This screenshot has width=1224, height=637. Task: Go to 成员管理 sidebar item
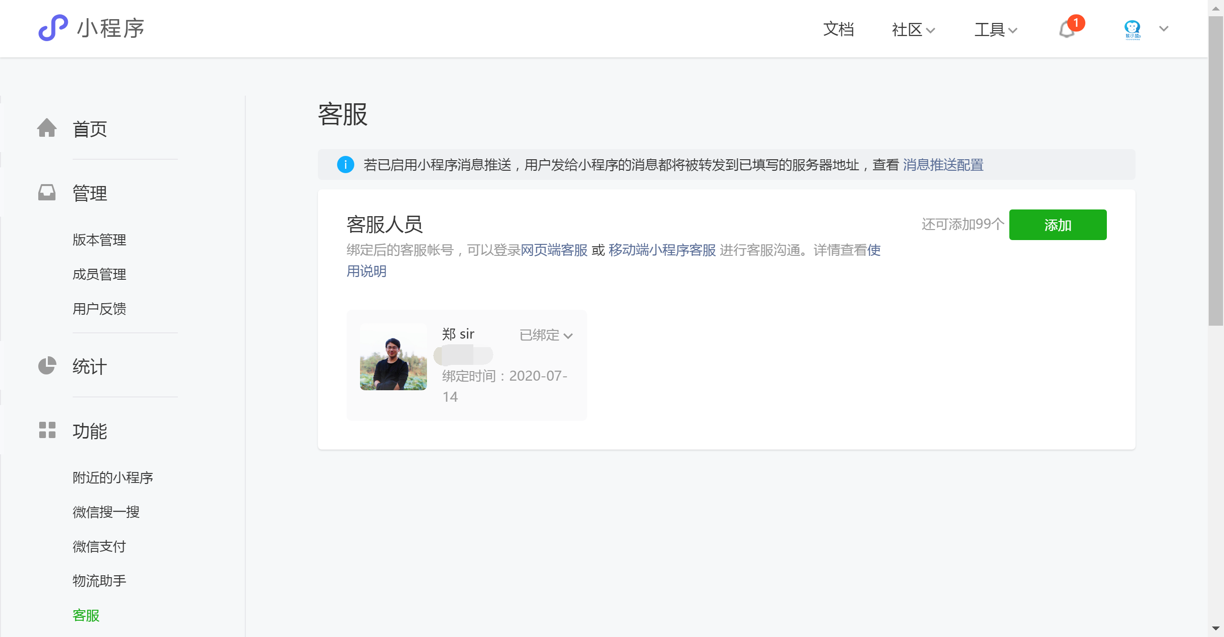(99, 275)
